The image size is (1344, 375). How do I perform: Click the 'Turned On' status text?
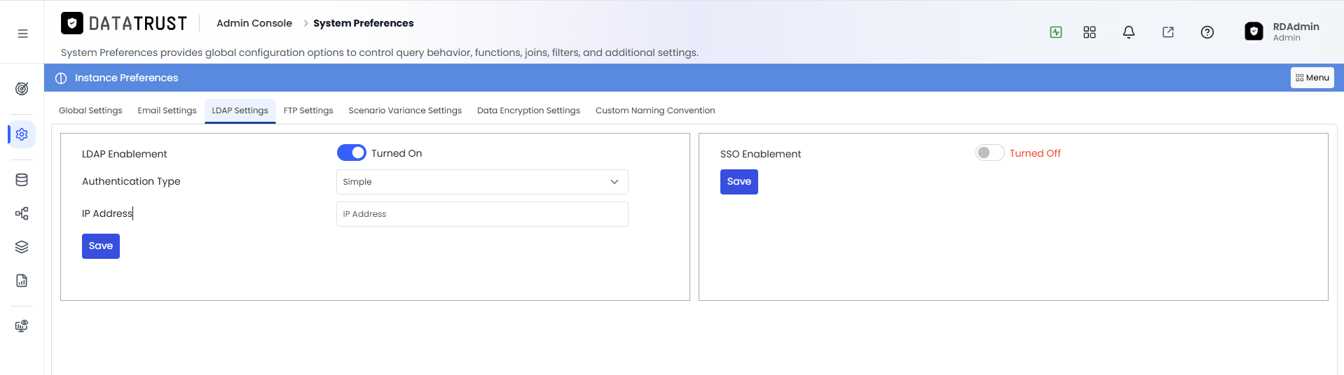(x=397, y=153)
